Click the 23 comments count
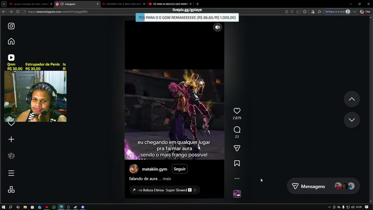The width and height of the screenshot is (373, 210). [237, 137]
